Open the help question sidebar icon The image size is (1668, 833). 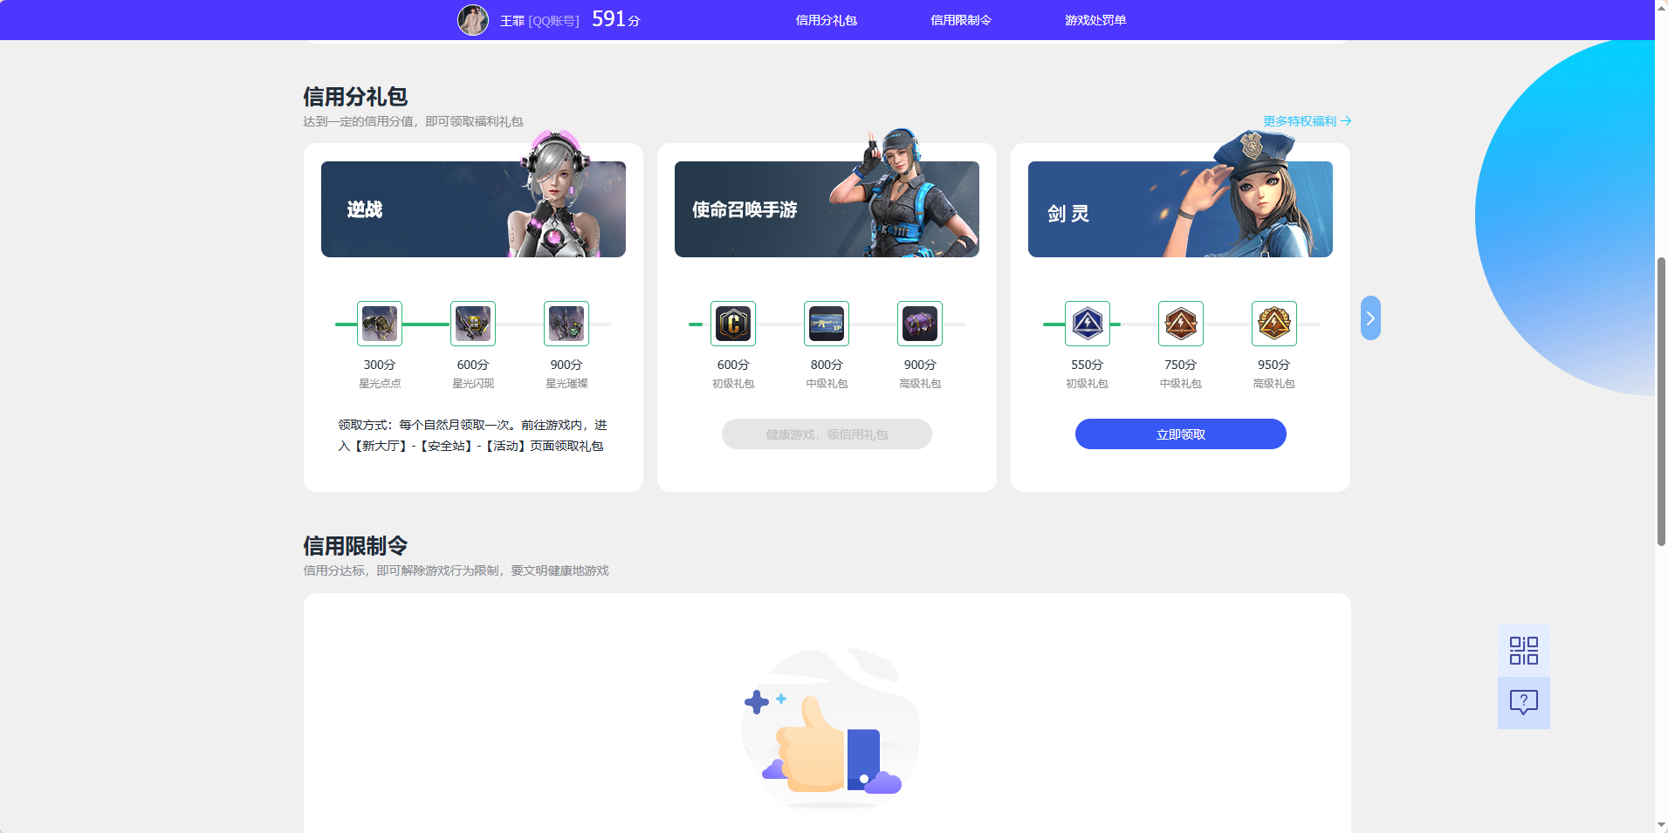tap(1524, 703)
